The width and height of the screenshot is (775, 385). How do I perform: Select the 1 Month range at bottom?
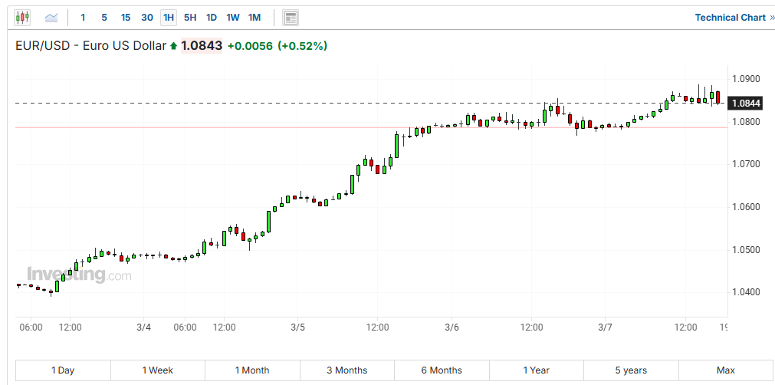point(252,370)
